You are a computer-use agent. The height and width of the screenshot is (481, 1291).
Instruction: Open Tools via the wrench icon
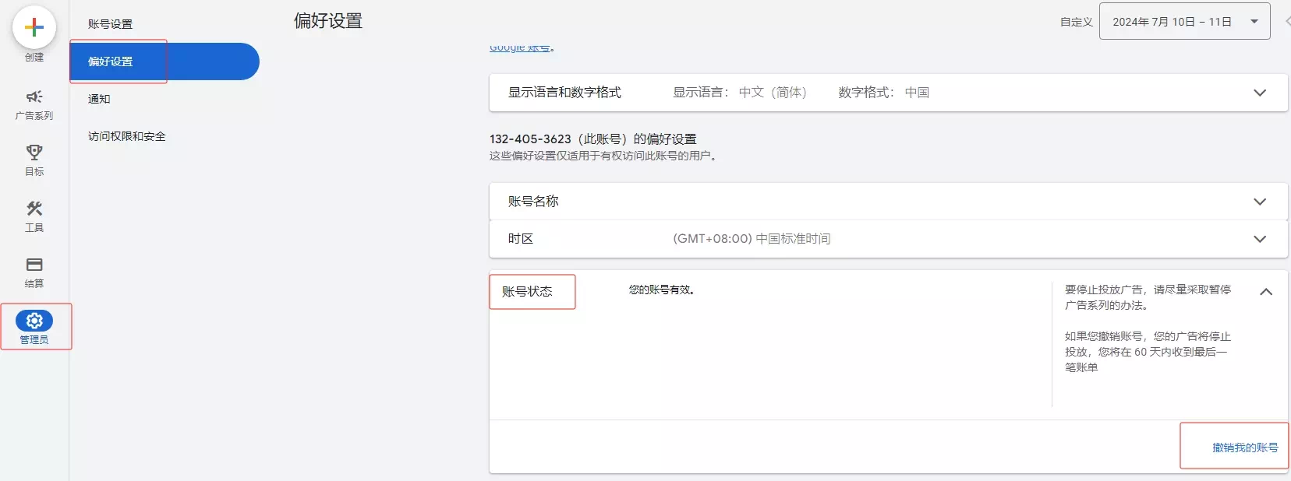34,209
